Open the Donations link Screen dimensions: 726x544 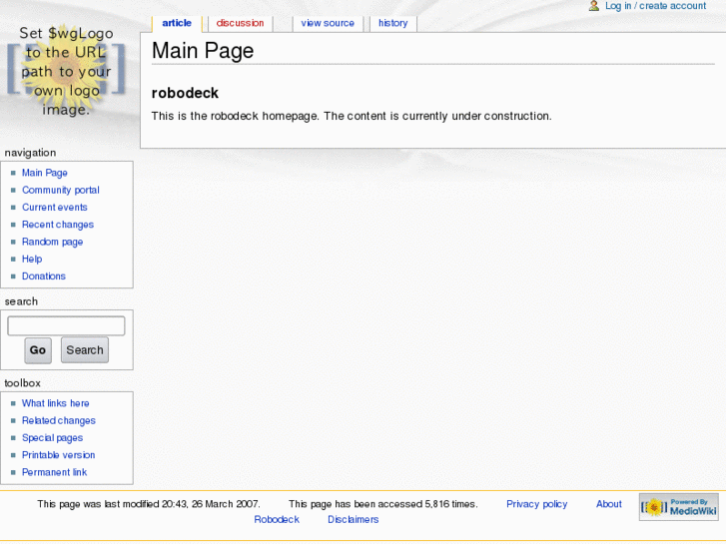(x=44, y=275)
